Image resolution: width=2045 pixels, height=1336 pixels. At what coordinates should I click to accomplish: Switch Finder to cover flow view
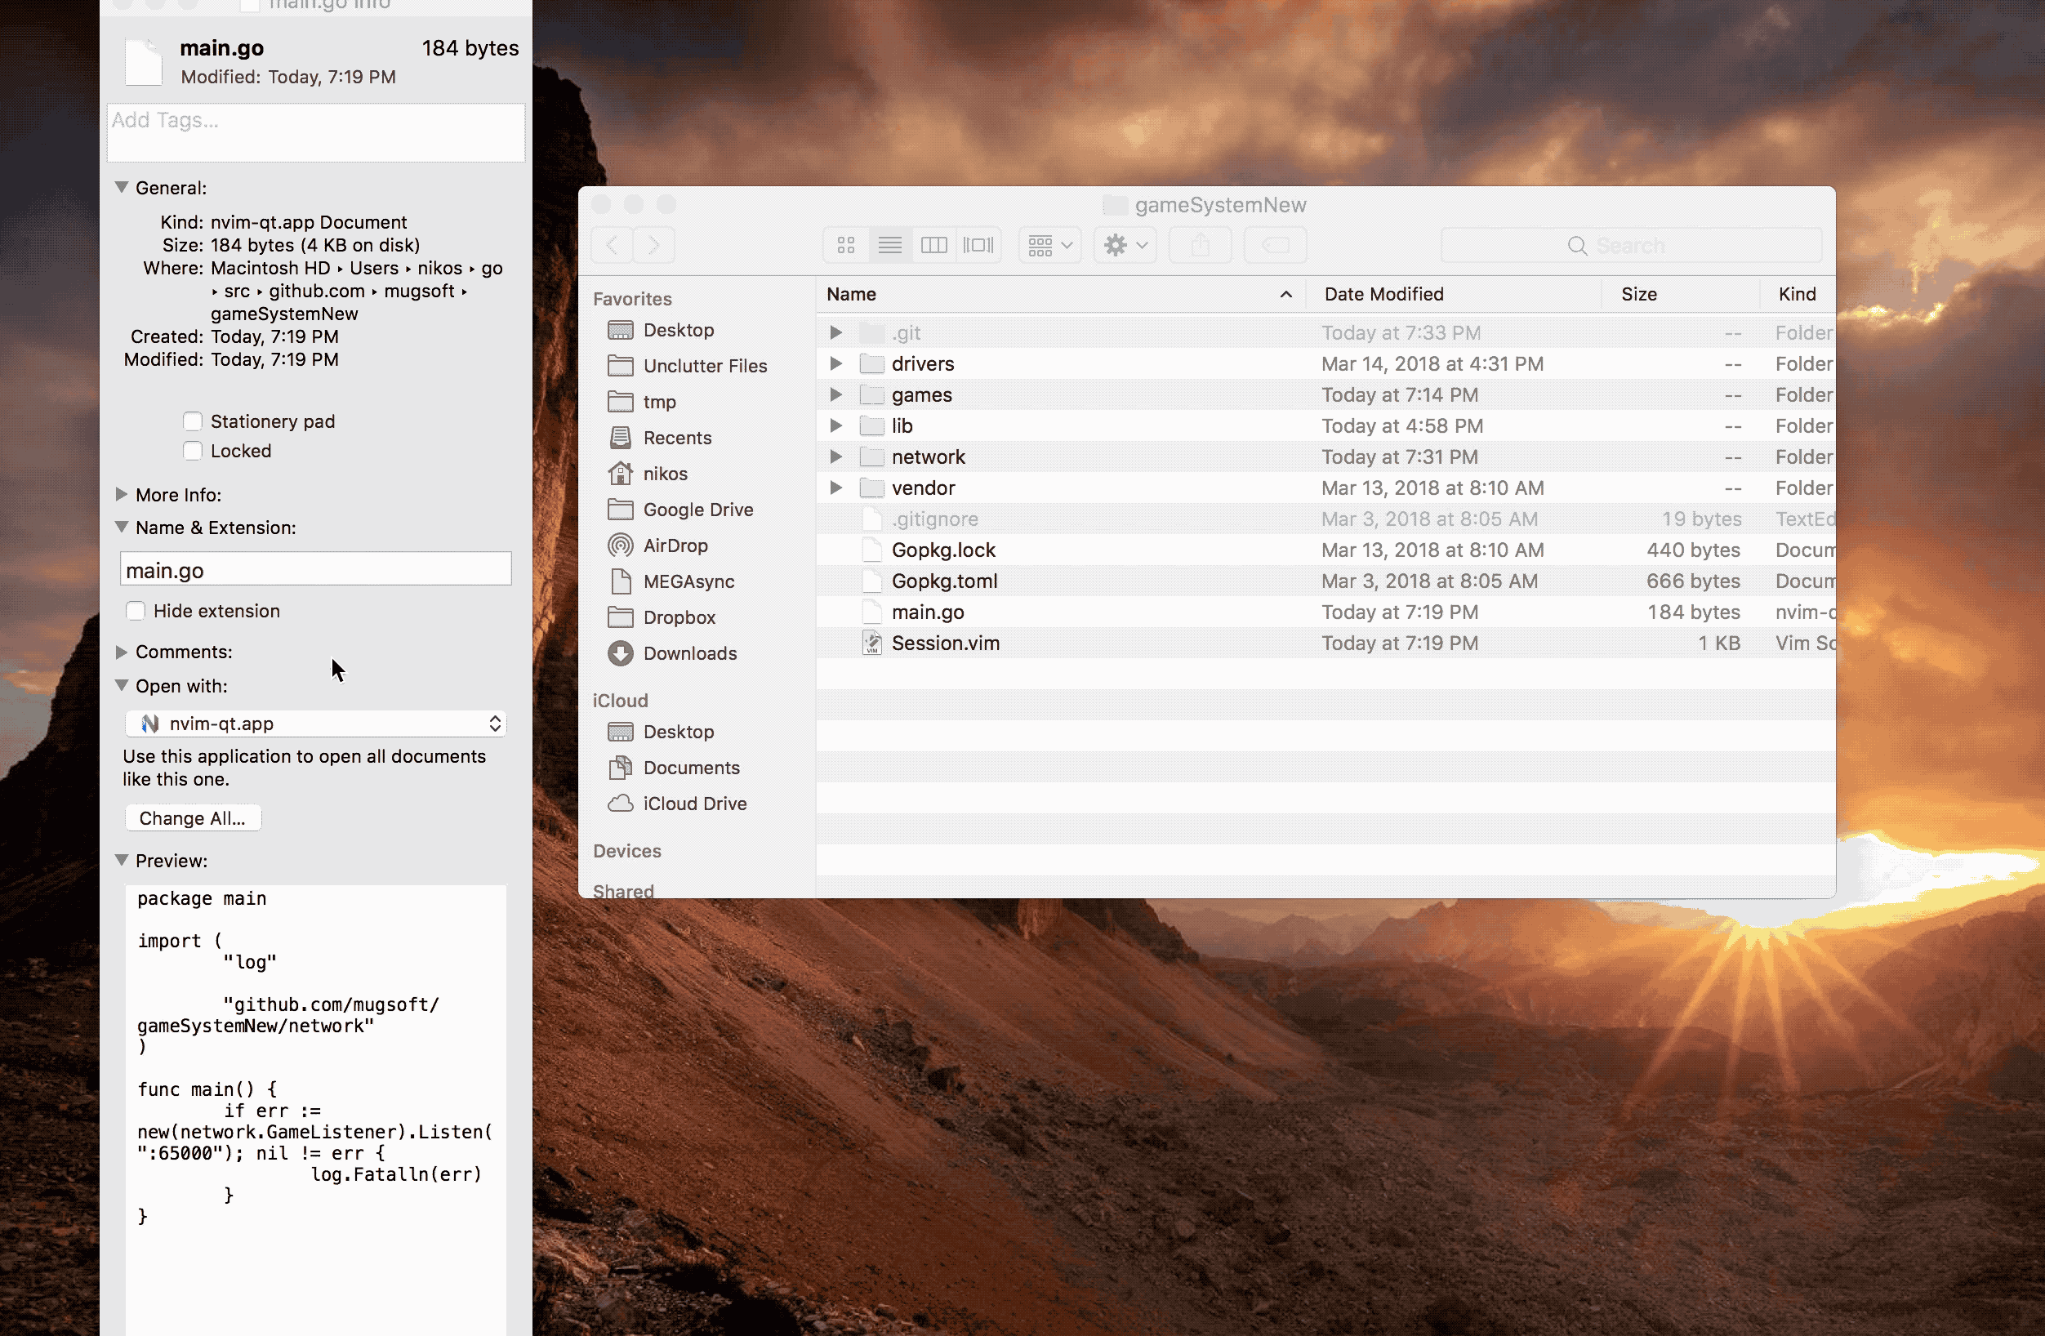point(978,246)
